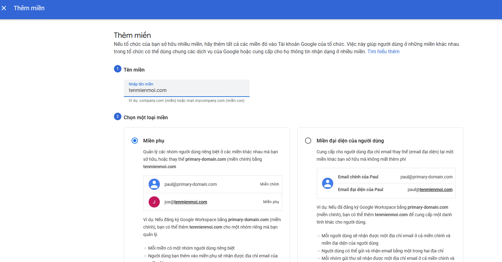Focus the Nhập tên miền input field

coord(186,90)
